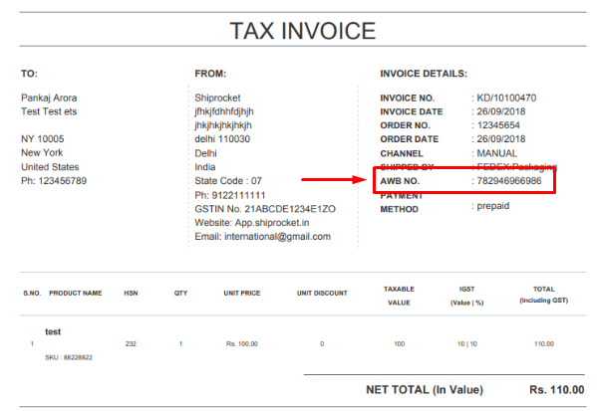Image resolution: width=597 pixels, height=411 pixels.
Task: Click the payment method value prepaid
Action: [x=493, y=206]
